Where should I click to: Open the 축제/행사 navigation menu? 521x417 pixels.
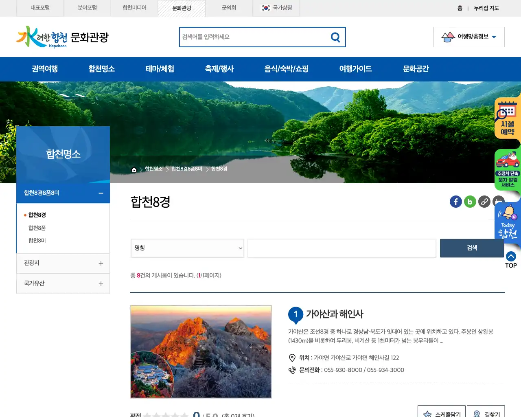point(219,69)
